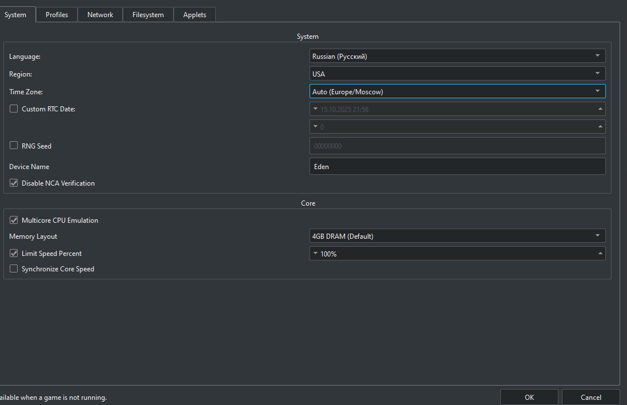The height and width of the screenshot is (405, 627).
Task: Uncheck the Limit Speed Percent checkbox
Action: coord(14,253)
